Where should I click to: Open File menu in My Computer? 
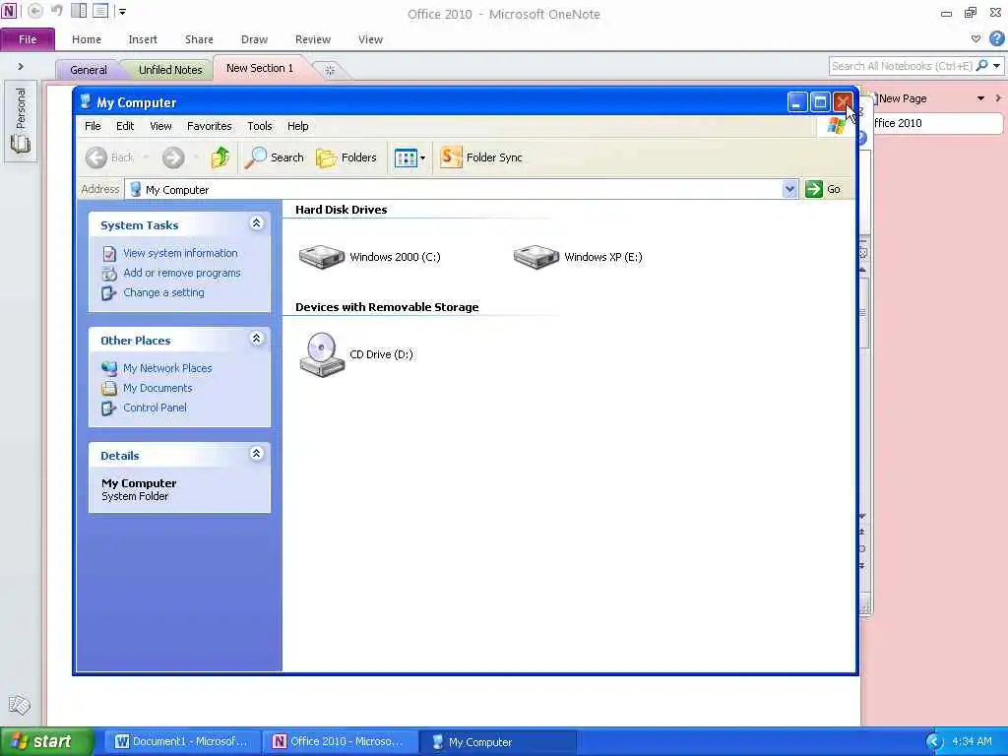coord(93,126)
